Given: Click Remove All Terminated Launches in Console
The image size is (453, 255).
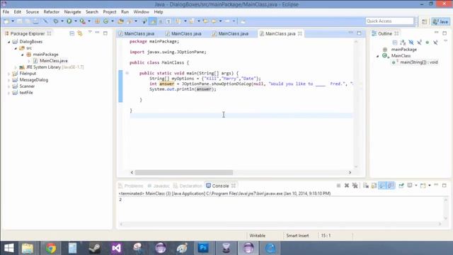Looking at the screenshot, I should click(x=355, y=186).
